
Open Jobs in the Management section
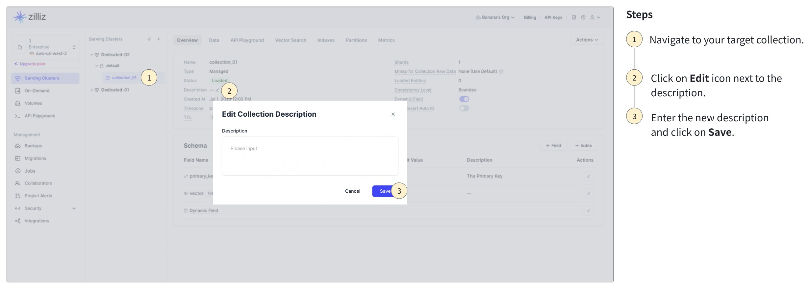pyautogui.click(x=45, y=171)
